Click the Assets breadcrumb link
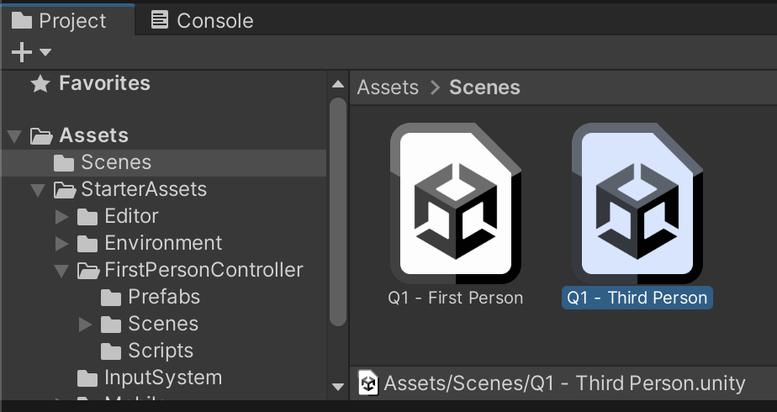This screenshot has width=777, height=412. pos(388,87)
